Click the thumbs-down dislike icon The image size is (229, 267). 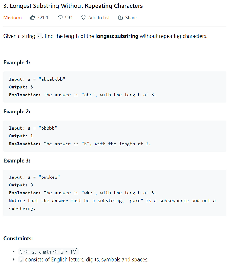click(x=60, y=17)
